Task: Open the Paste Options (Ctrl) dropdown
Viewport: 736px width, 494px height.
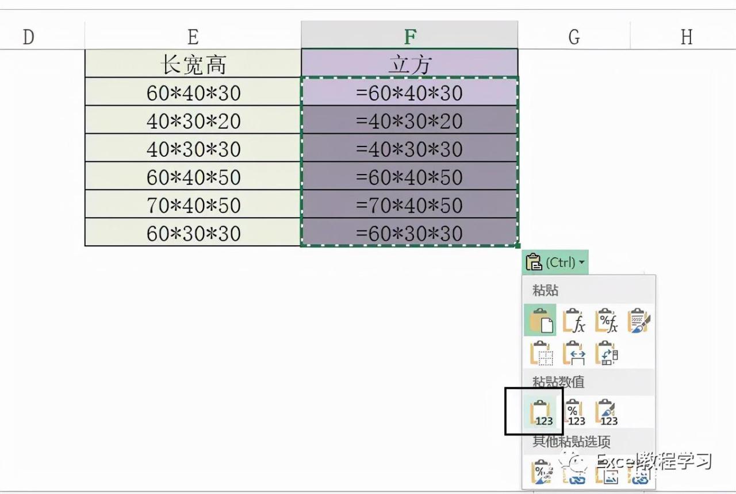Action: point(555,263)
